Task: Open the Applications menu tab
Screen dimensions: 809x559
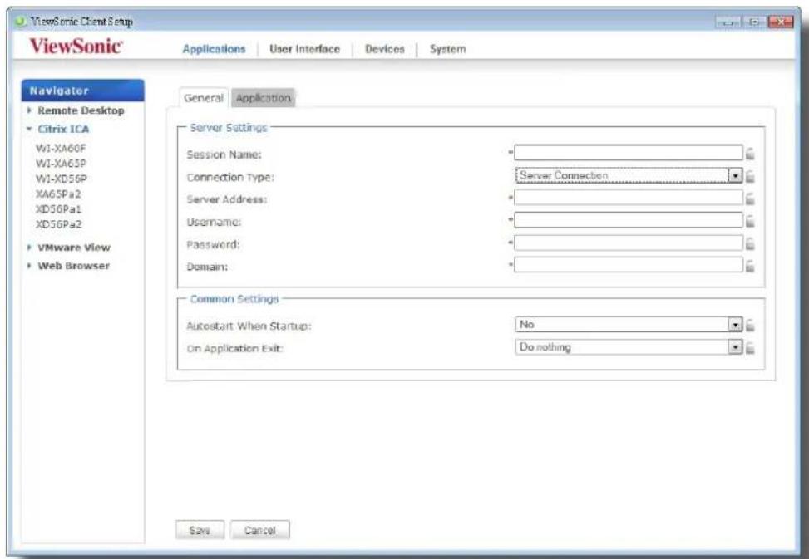Action: (x=215, y=49)
